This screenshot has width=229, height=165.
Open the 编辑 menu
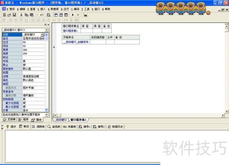pyautogui.click(x=21, y=9)
